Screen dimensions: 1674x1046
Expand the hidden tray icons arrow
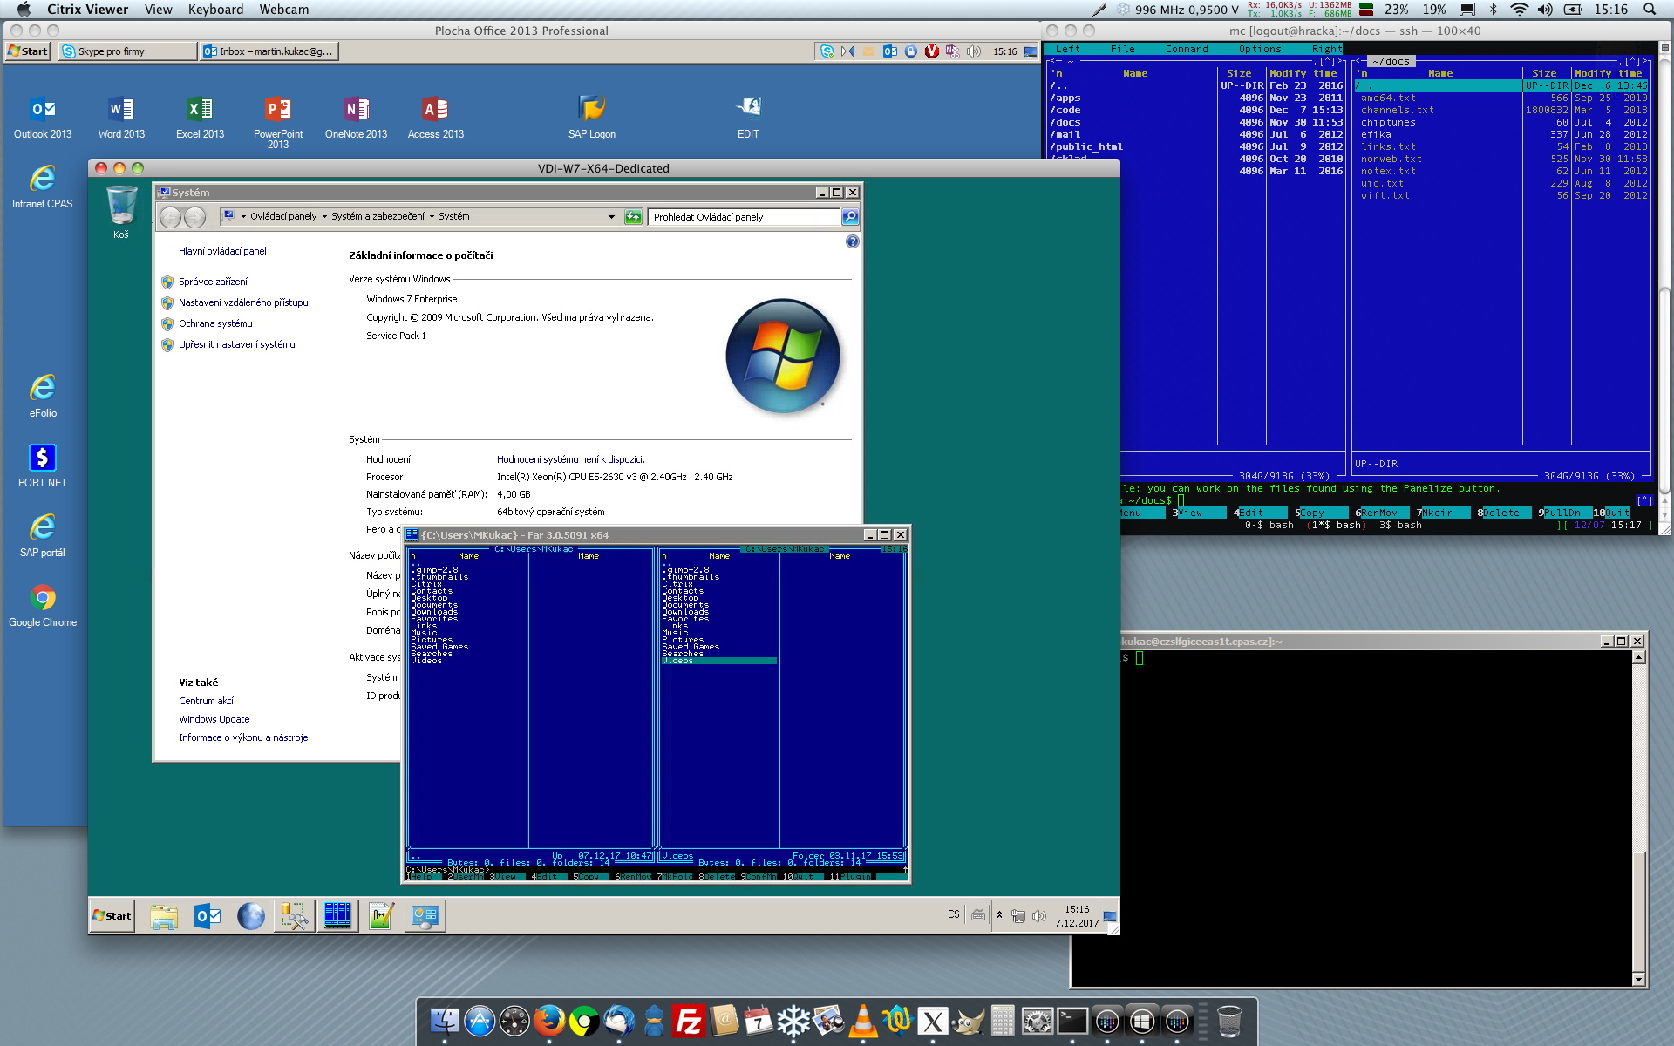[x=999, y=915]
